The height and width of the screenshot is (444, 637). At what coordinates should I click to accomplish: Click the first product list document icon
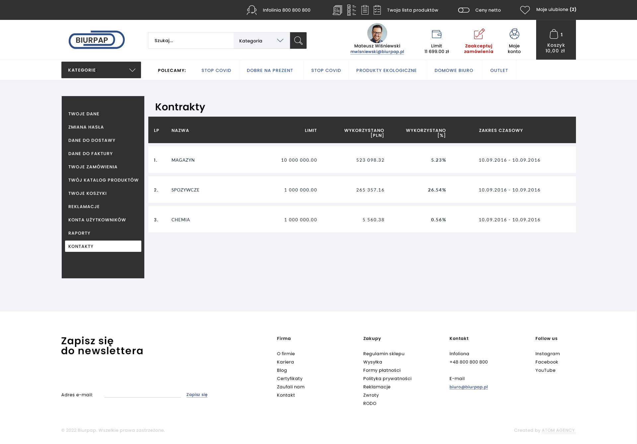[x=337, y=10]
